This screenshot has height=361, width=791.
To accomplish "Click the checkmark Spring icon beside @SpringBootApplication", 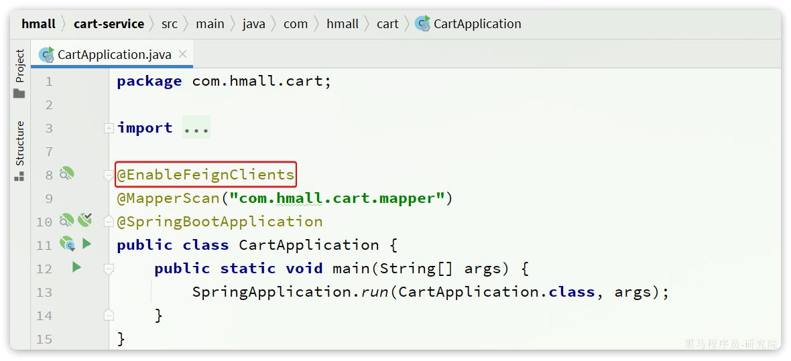I will [x=84, y=220].
